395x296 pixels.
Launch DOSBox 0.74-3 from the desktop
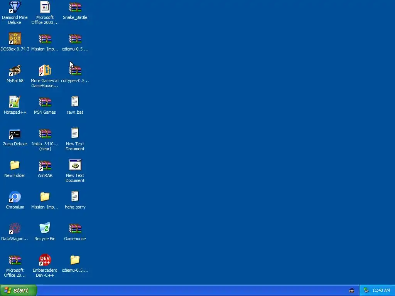pos(15,39)
